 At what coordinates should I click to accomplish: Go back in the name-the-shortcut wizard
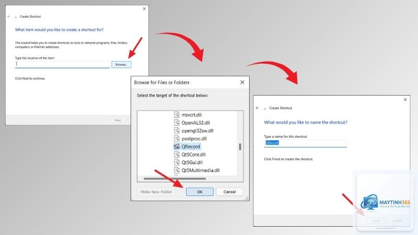point(258,108)
